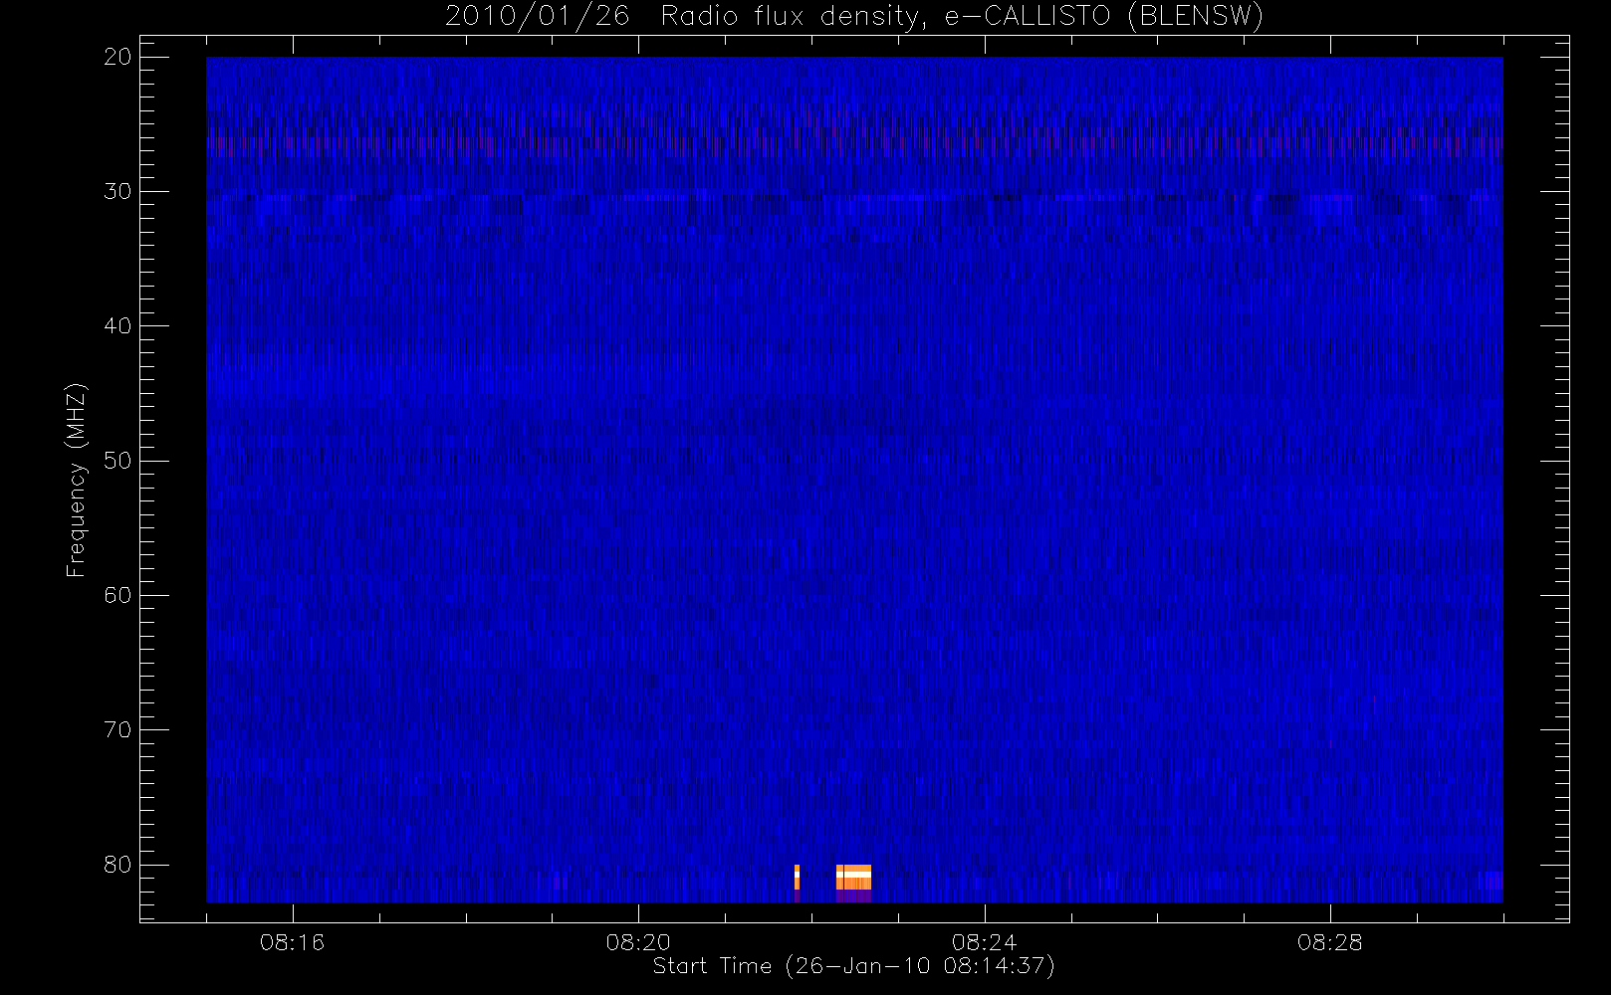
Task: Click the 60 MHz frequency tick label
Action: [x=117, y=595]
